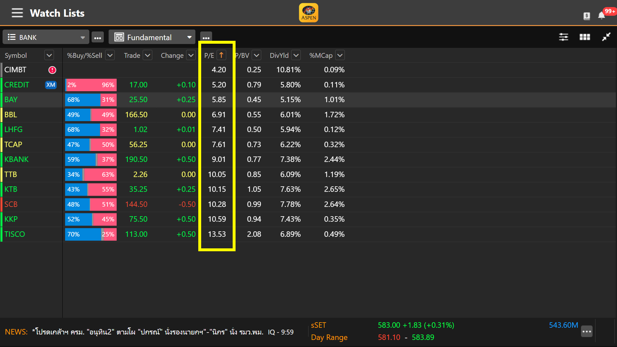Image resolution: width=617 pixels, height=347 pixels.
Task: Click the XM badge on CREDIT
Action: [x=51, y=85]
